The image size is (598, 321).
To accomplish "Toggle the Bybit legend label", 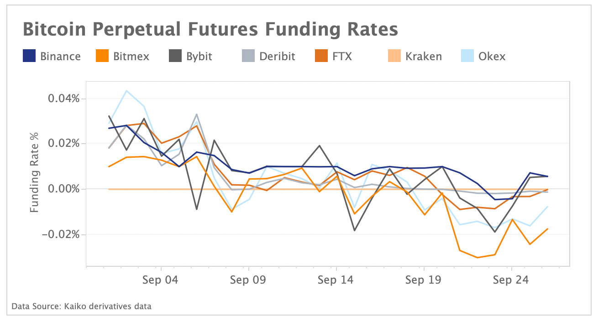I will pyautogui.click(x=199, y=57).
